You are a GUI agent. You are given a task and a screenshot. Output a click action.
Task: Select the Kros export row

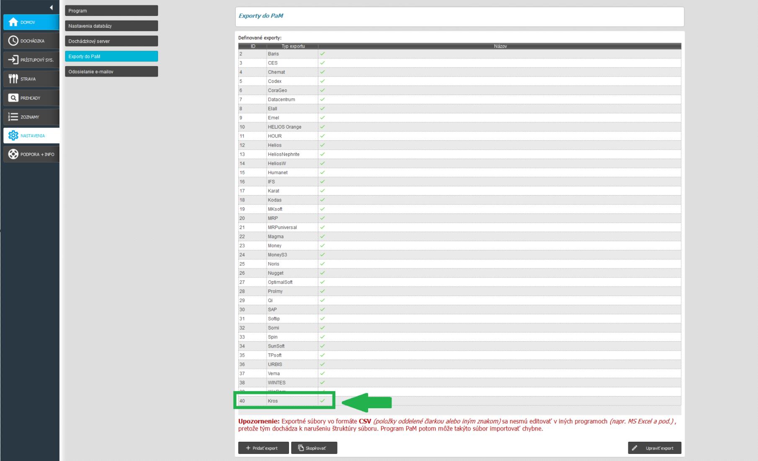(273, 401)
